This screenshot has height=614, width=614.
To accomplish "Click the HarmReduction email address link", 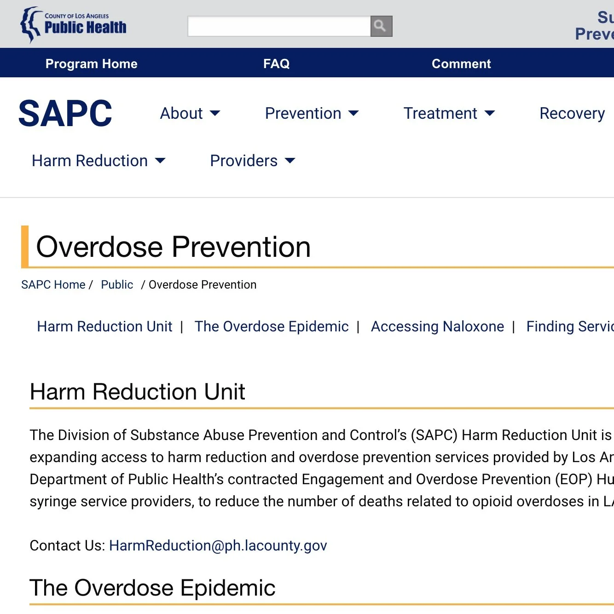I will click(218, 546).
